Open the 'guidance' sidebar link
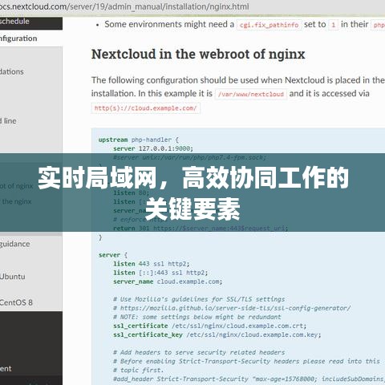This screenshot has width=385, height=385. [x=15, y=244]
